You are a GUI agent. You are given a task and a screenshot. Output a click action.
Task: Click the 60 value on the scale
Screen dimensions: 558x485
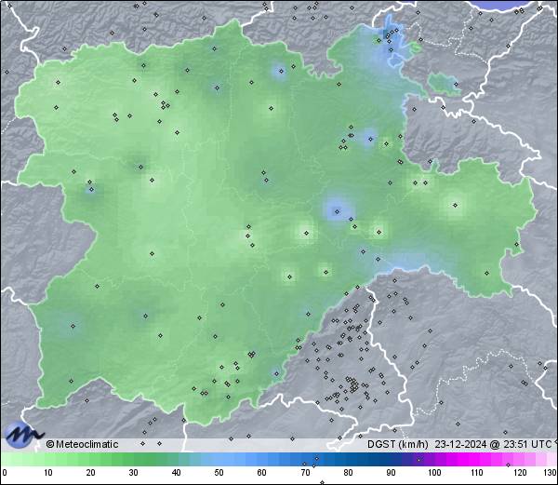click(262, 473)
